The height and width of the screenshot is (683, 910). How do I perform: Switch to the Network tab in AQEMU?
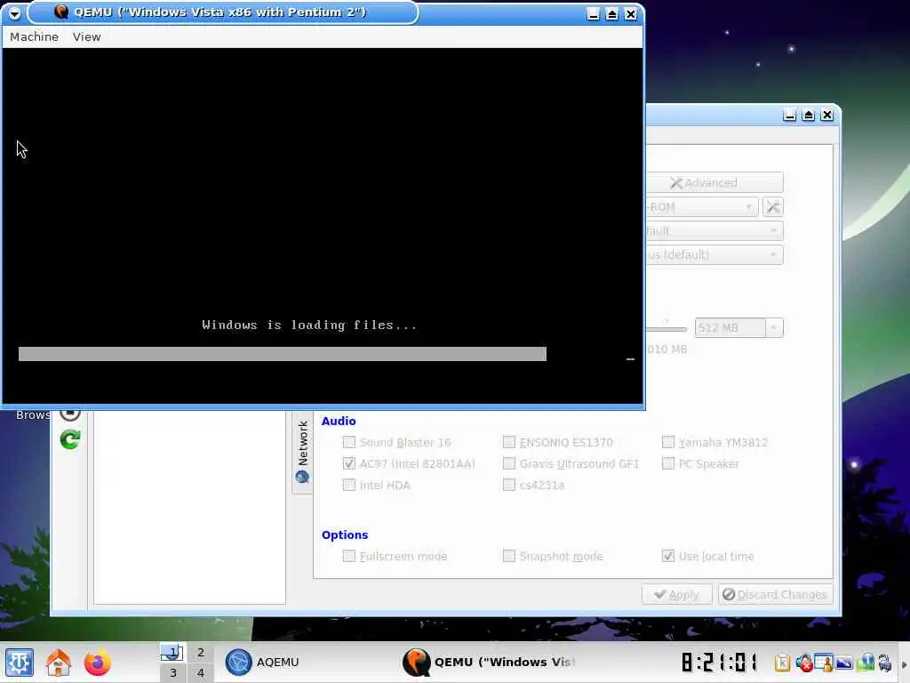tap(302, 452)
